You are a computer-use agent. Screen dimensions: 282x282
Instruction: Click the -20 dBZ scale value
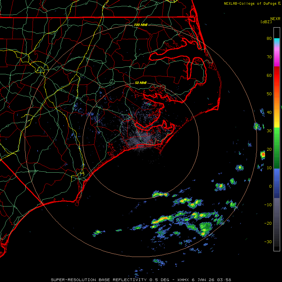268,223
